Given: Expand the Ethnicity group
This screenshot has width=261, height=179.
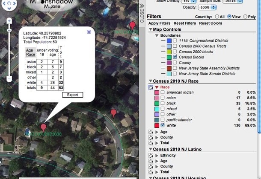Looking at the screenshot, I should point(157,156).
